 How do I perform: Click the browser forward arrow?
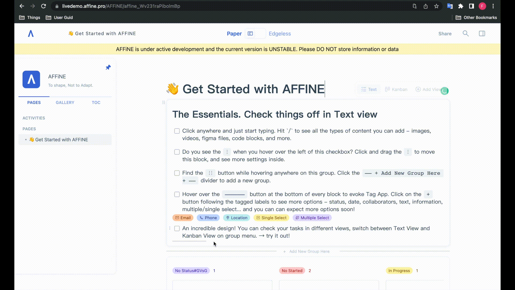32,6
